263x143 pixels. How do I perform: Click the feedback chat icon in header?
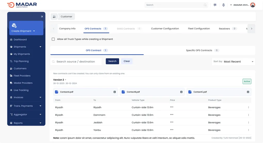[215, 5]
